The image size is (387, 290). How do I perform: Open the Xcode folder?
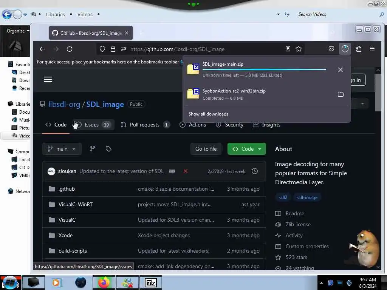(x=65, y=236)
